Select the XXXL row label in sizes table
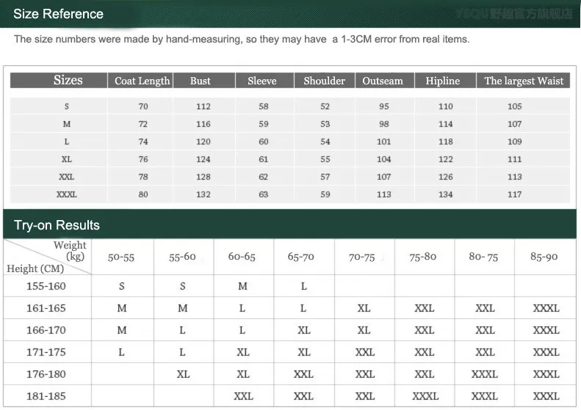Viewport: 581px width, 410px height. tap(67, 194)
